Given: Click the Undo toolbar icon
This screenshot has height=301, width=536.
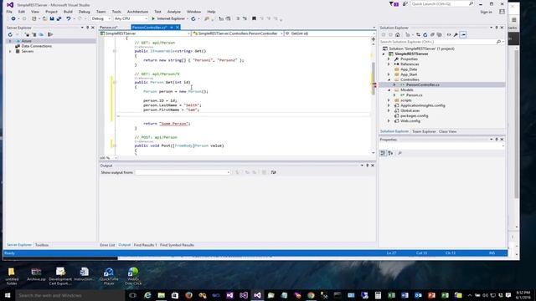Looking at the screenshot, I should (69, 18).
